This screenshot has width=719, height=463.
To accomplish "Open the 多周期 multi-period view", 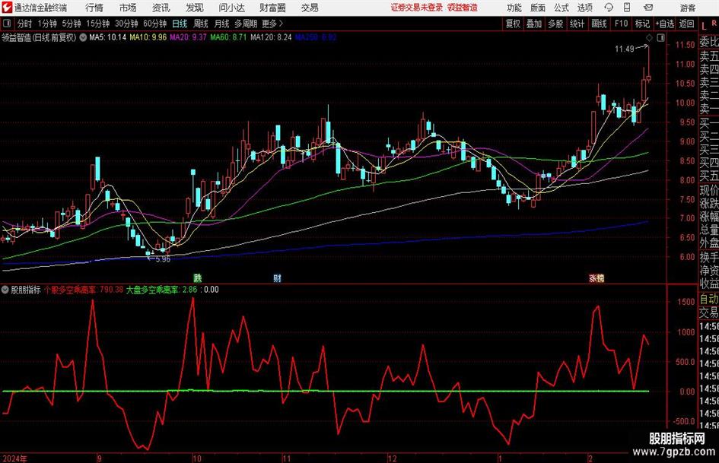I will (246, 24).
